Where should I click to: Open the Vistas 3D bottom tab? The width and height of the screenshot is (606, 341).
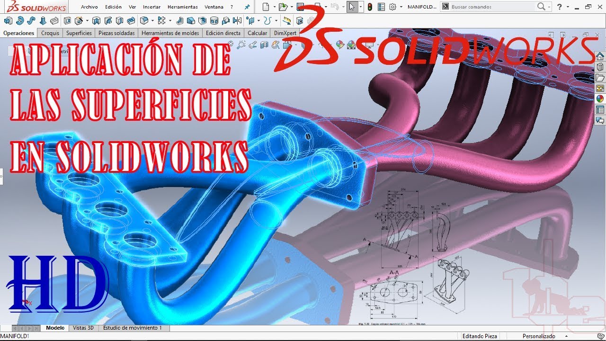click(83, 328)
